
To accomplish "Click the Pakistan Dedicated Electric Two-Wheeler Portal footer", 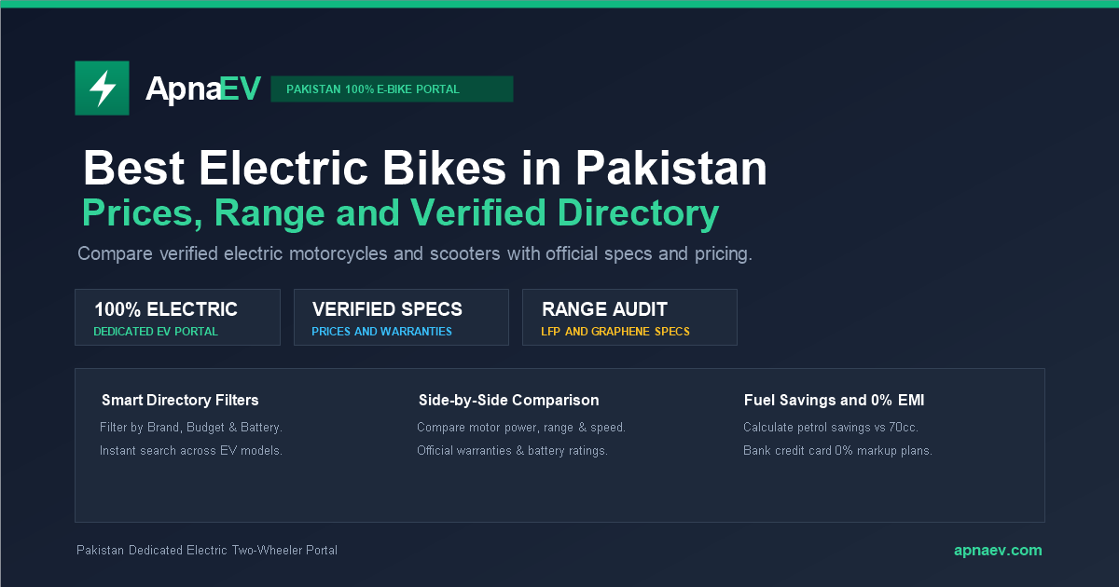I will pos(207,551).
